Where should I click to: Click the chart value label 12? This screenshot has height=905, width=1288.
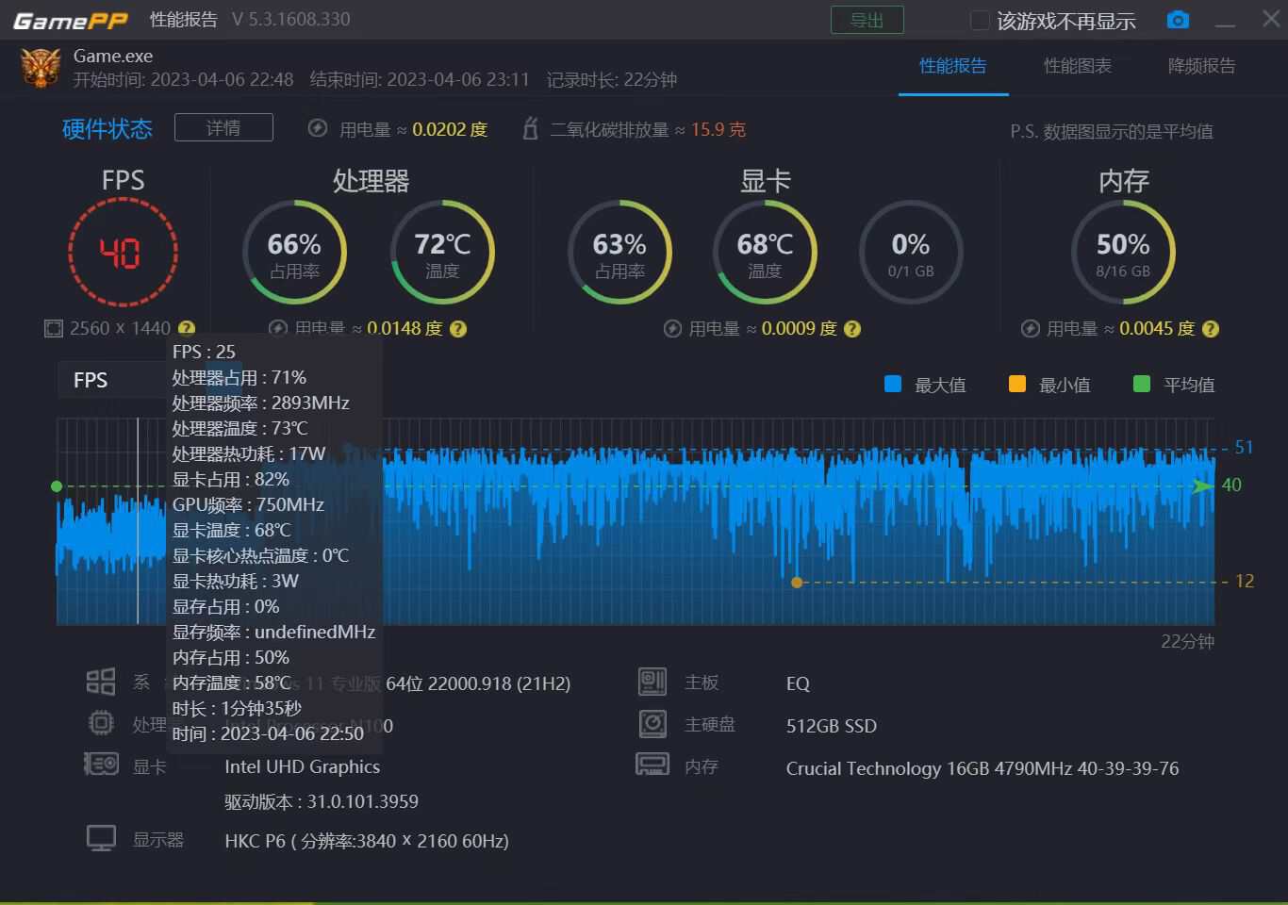coord(1245,582)
